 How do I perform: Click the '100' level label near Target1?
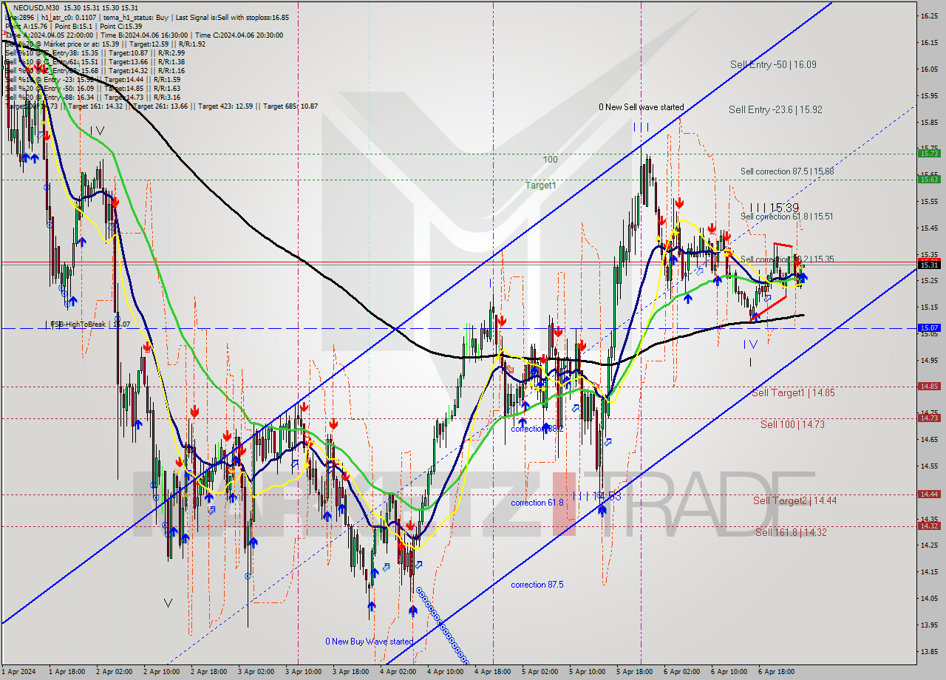550,160
